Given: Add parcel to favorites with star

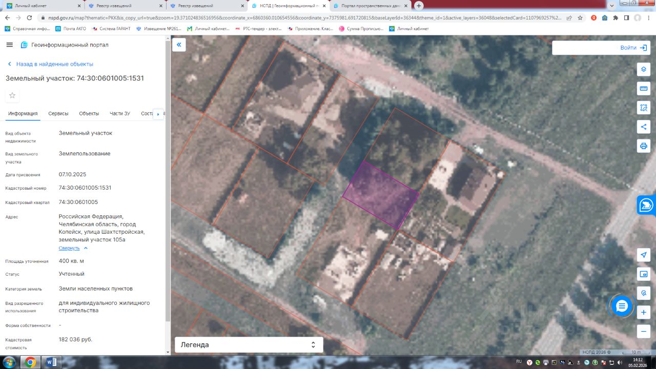Looking at the screenshot, I should coord(12,95).
